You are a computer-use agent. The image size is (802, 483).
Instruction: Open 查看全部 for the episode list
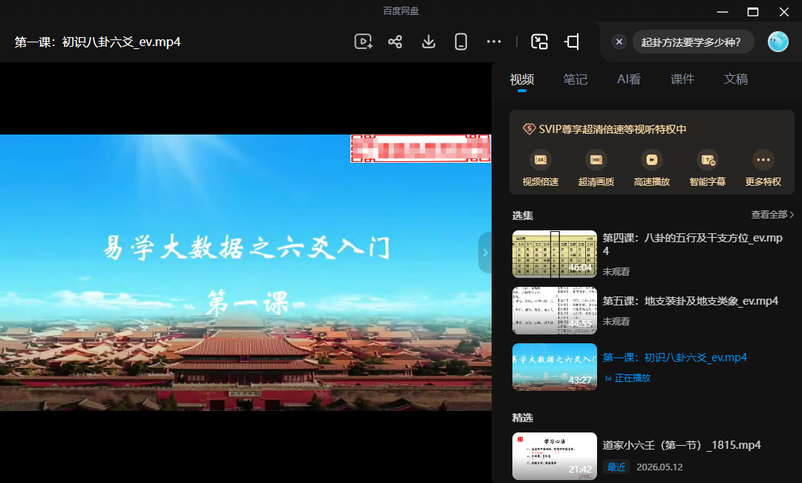[772, 215]
